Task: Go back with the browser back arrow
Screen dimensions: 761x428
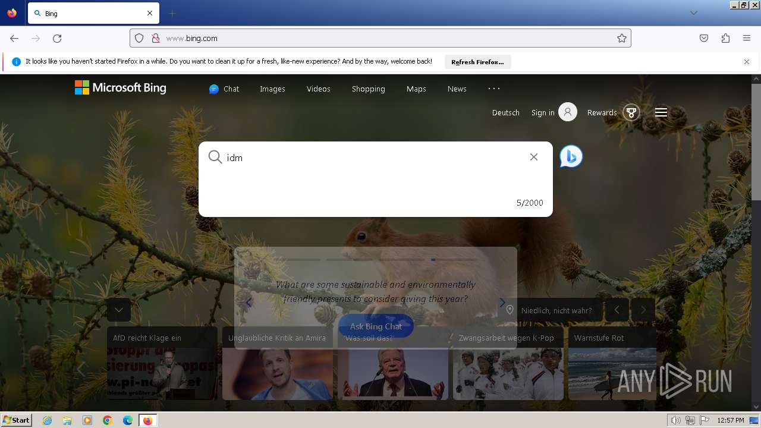Action: (x=14, y=38)
